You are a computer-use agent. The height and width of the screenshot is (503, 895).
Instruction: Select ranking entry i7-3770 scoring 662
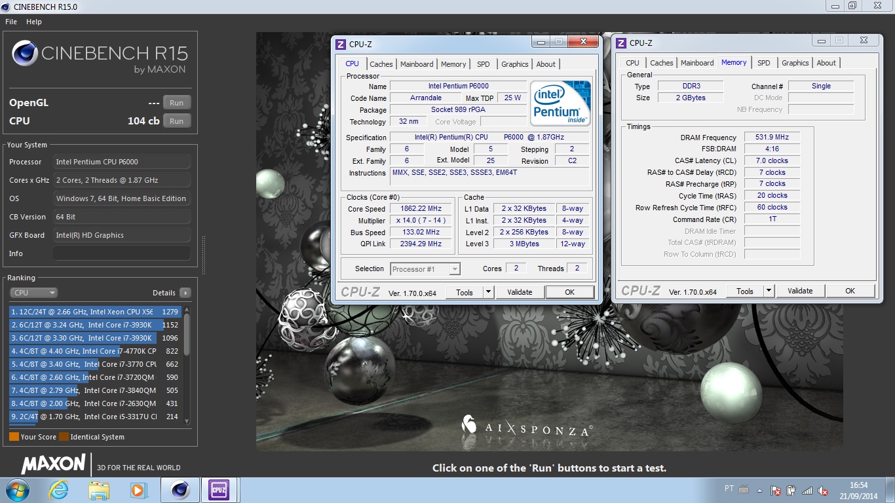[95, 364]
